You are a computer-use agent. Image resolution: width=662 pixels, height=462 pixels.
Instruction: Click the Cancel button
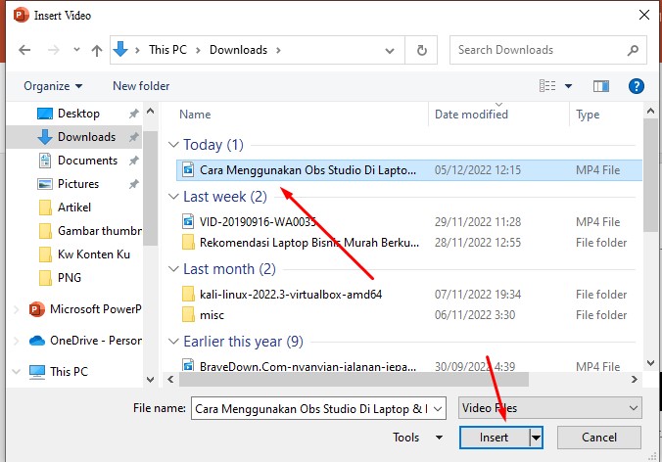tap(599, 438)
